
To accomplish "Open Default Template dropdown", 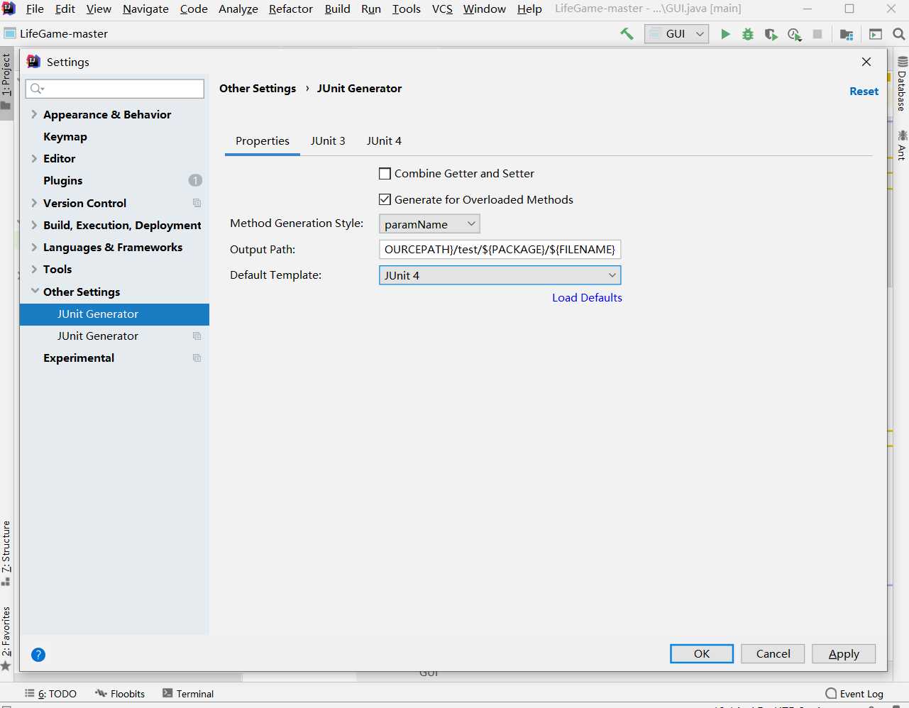I will pyautogui.click(x=500, y=275).
